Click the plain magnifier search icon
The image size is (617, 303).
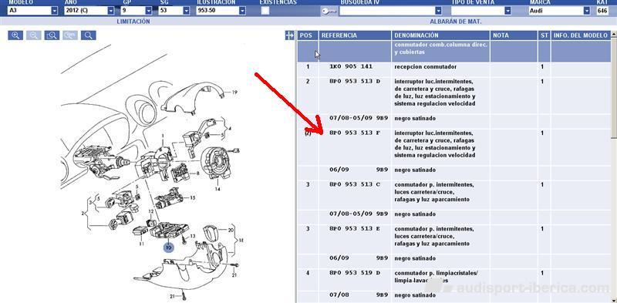(89, 35)
